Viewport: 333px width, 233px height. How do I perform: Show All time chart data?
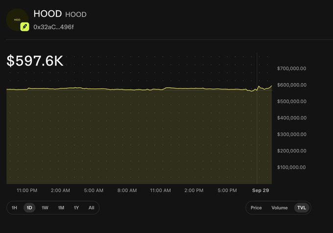(91, 208)
